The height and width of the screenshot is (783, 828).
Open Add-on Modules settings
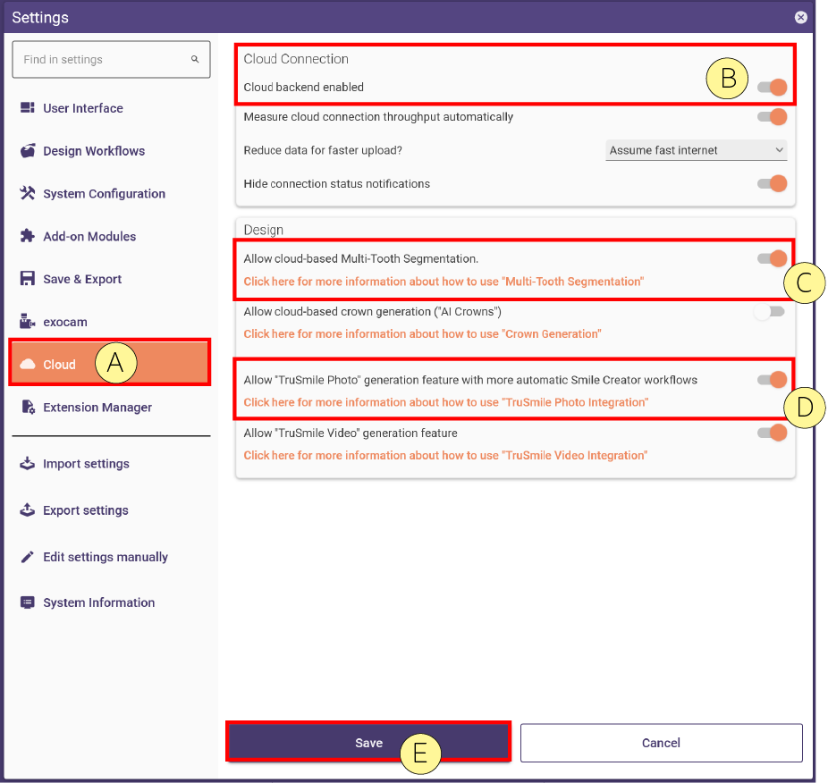(89, 237)
